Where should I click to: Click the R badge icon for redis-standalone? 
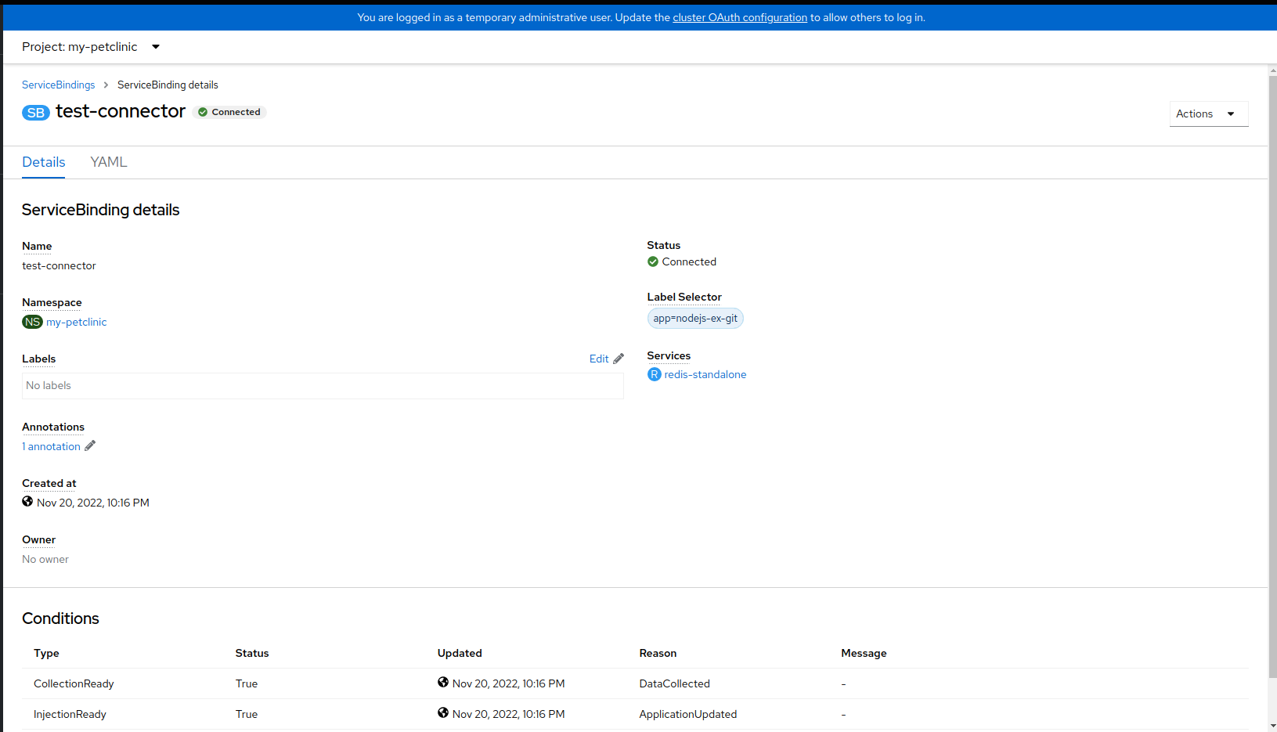point(655,374)
